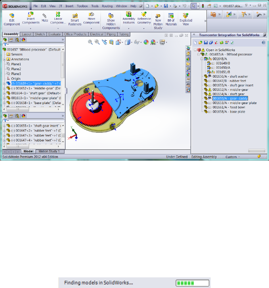Click Section View icon in viewport toolbar
Screen dimensions: 269x288
coord(111,42)
